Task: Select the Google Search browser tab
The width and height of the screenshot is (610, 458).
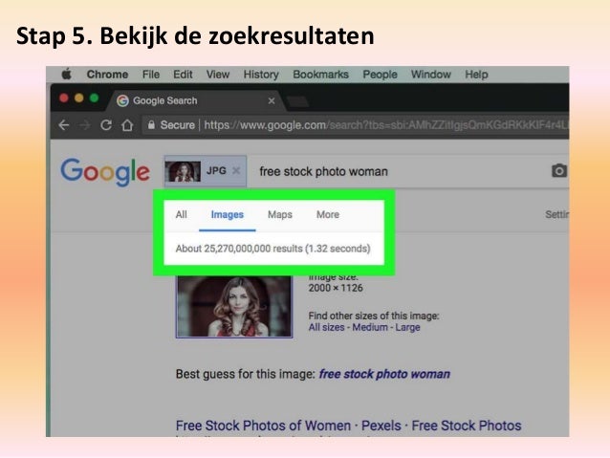Action: [x=194, y=100]
